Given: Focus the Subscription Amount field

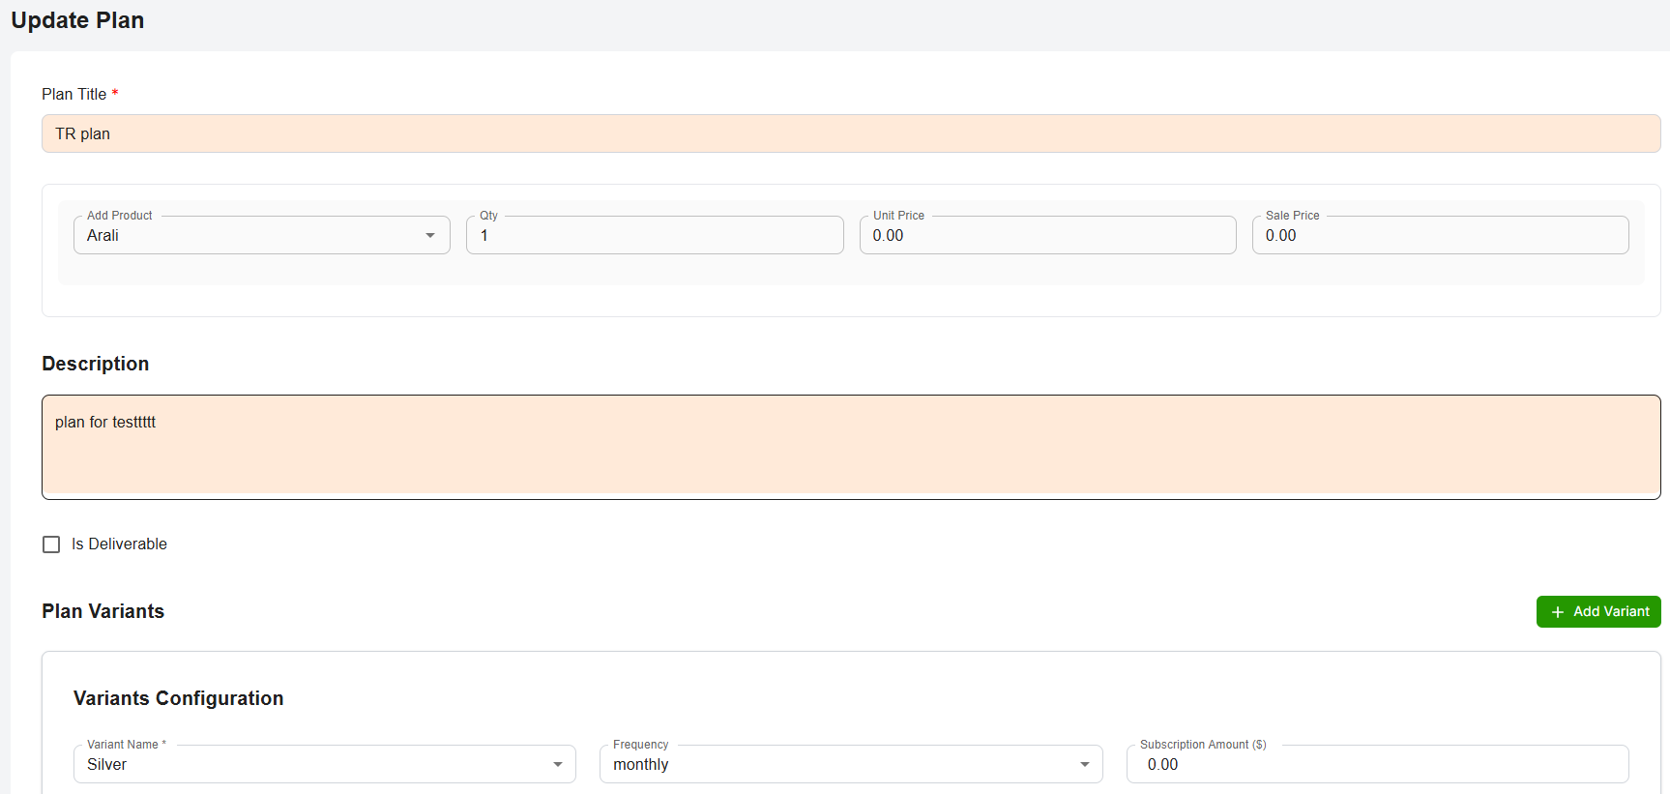Looking at the screenshot, I should 1377,765.
